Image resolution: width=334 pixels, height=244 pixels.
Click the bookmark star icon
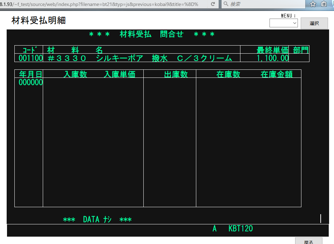point(313,4)
